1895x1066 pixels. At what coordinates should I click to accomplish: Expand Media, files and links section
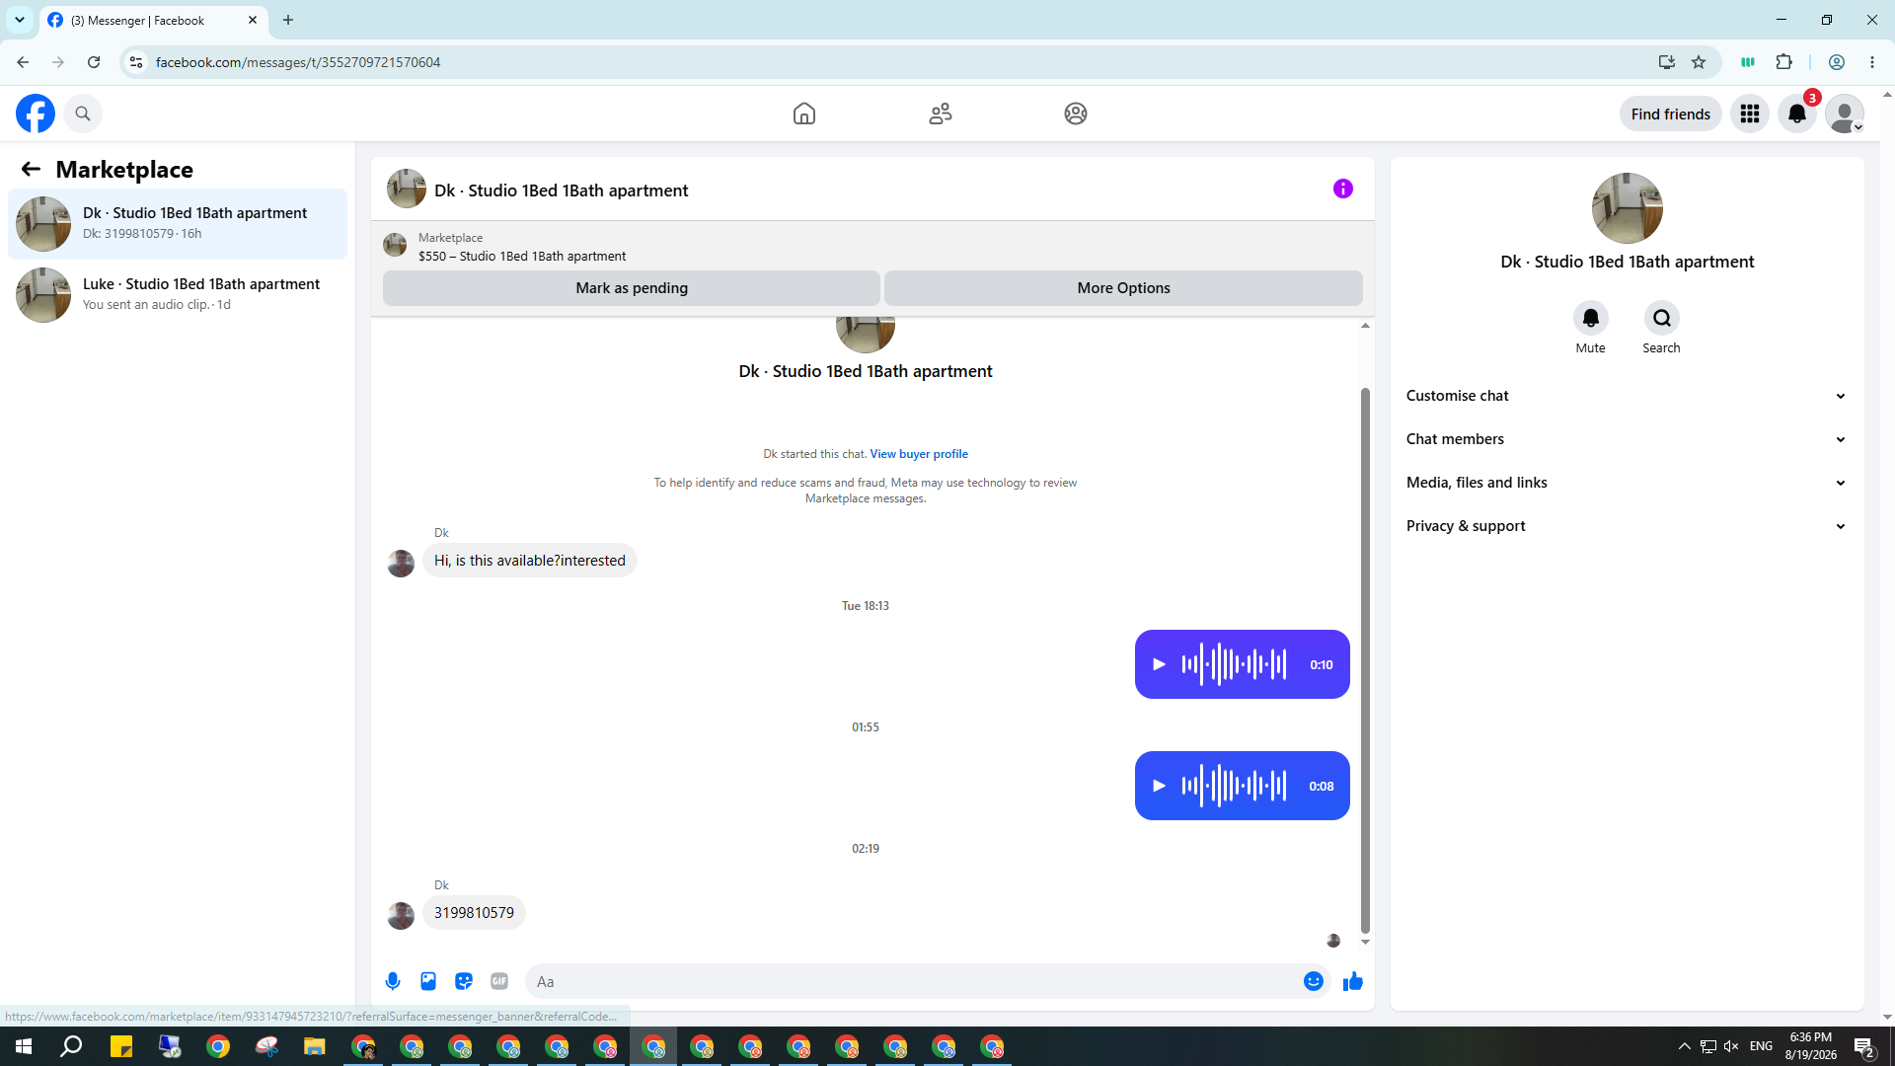[1627, 483]
